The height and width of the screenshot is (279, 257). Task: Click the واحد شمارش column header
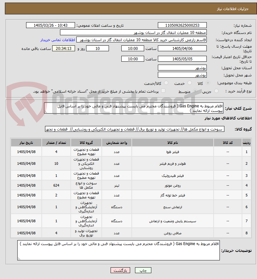[x=117, y=143]
